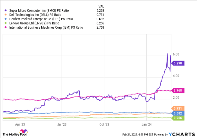Click the pink 2.768 end-value flag
197x138 pixels.
click(178, 90)
